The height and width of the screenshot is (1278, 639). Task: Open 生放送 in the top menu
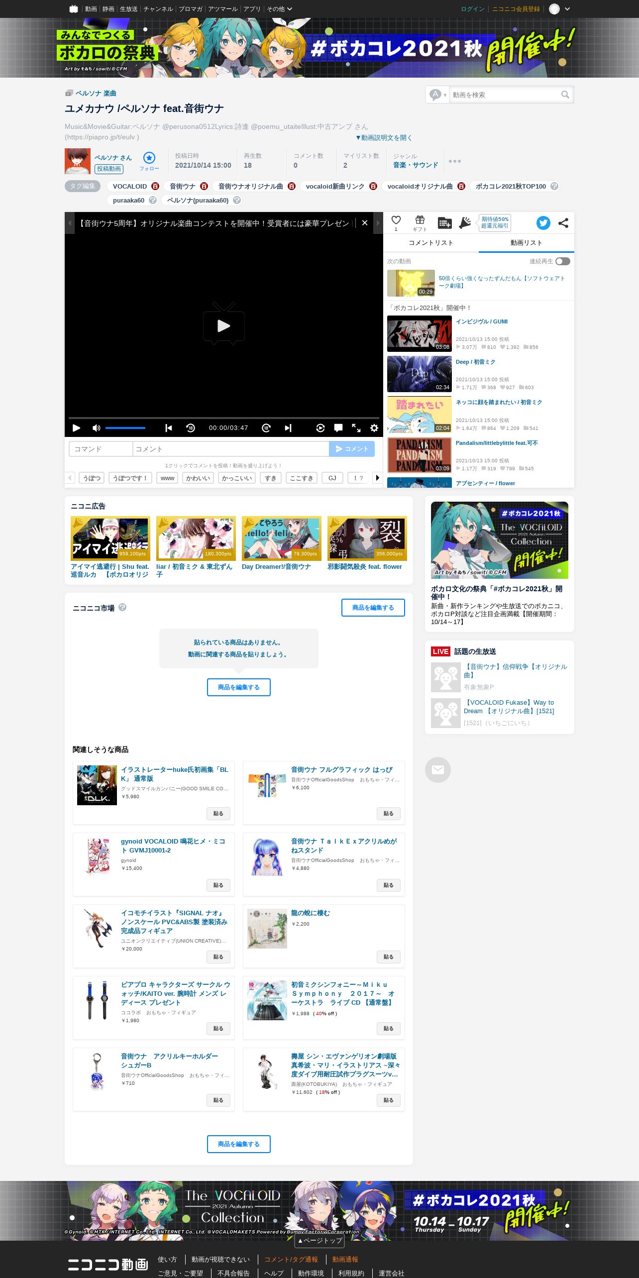(x=128, y=9)
